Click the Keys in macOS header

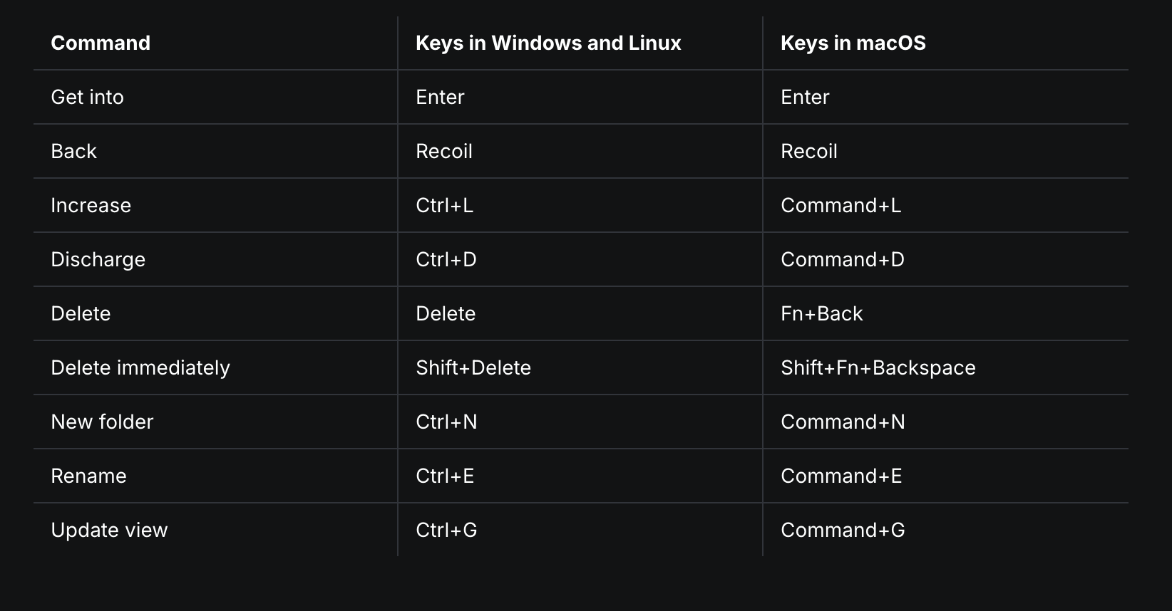[x=853, y=43]
